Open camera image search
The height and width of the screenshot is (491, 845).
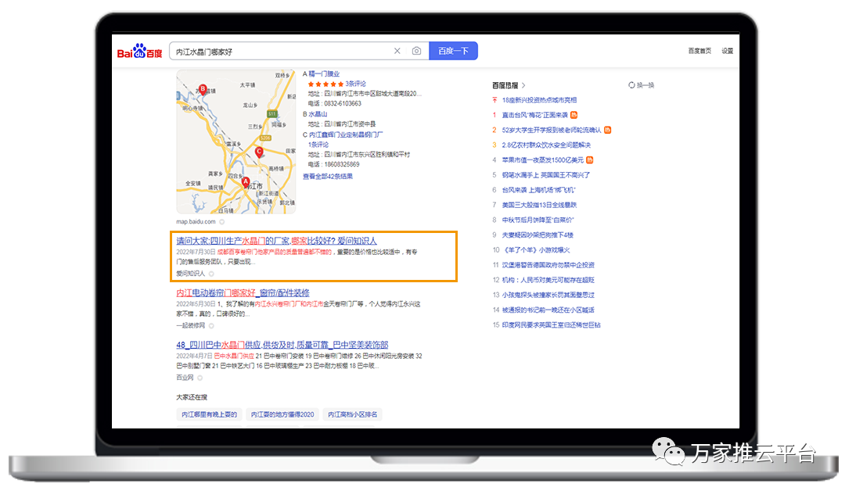(416, 51)
